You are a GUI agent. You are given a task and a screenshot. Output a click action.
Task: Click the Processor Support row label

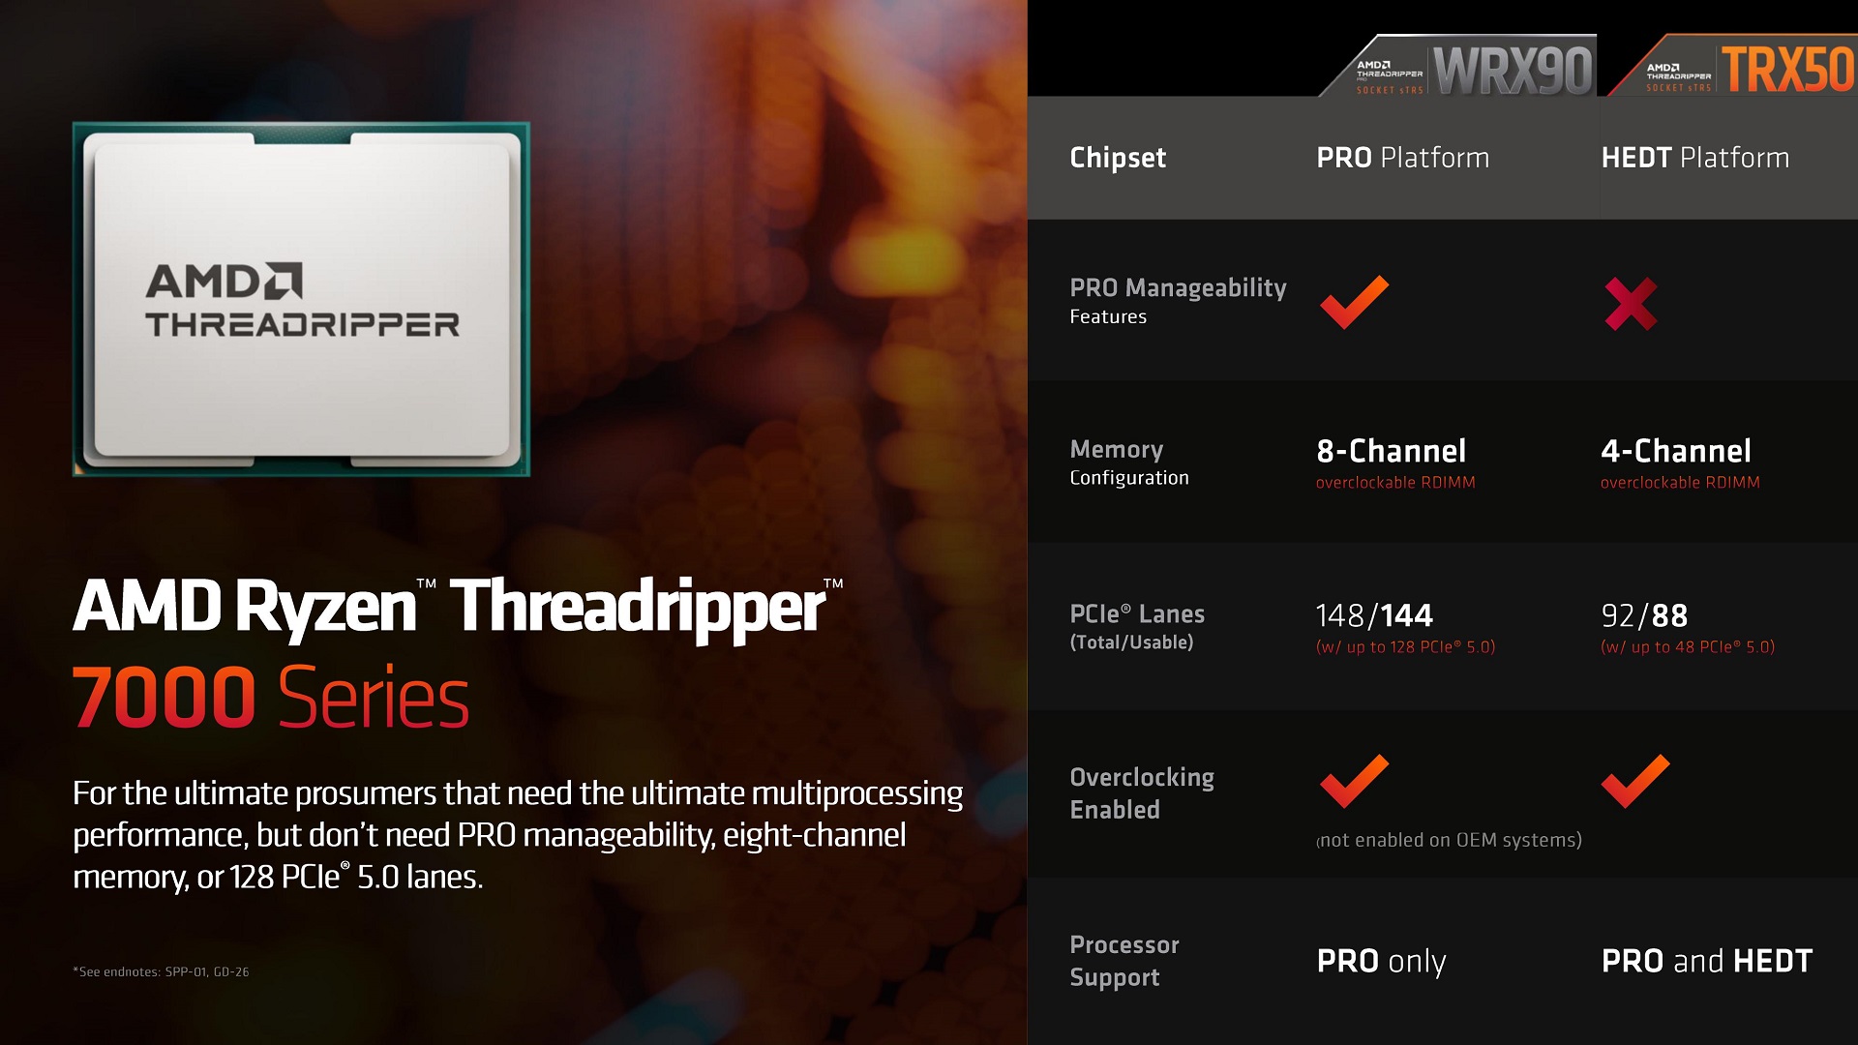click(1122, 968)
